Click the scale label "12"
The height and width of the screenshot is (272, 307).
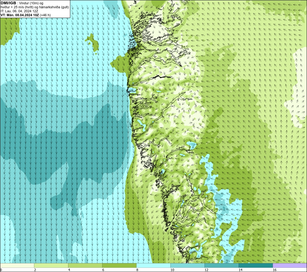(x=206, y=270)
